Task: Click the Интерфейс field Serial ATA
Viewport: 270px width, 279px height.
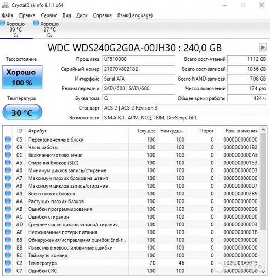Action: pos(139,79)
